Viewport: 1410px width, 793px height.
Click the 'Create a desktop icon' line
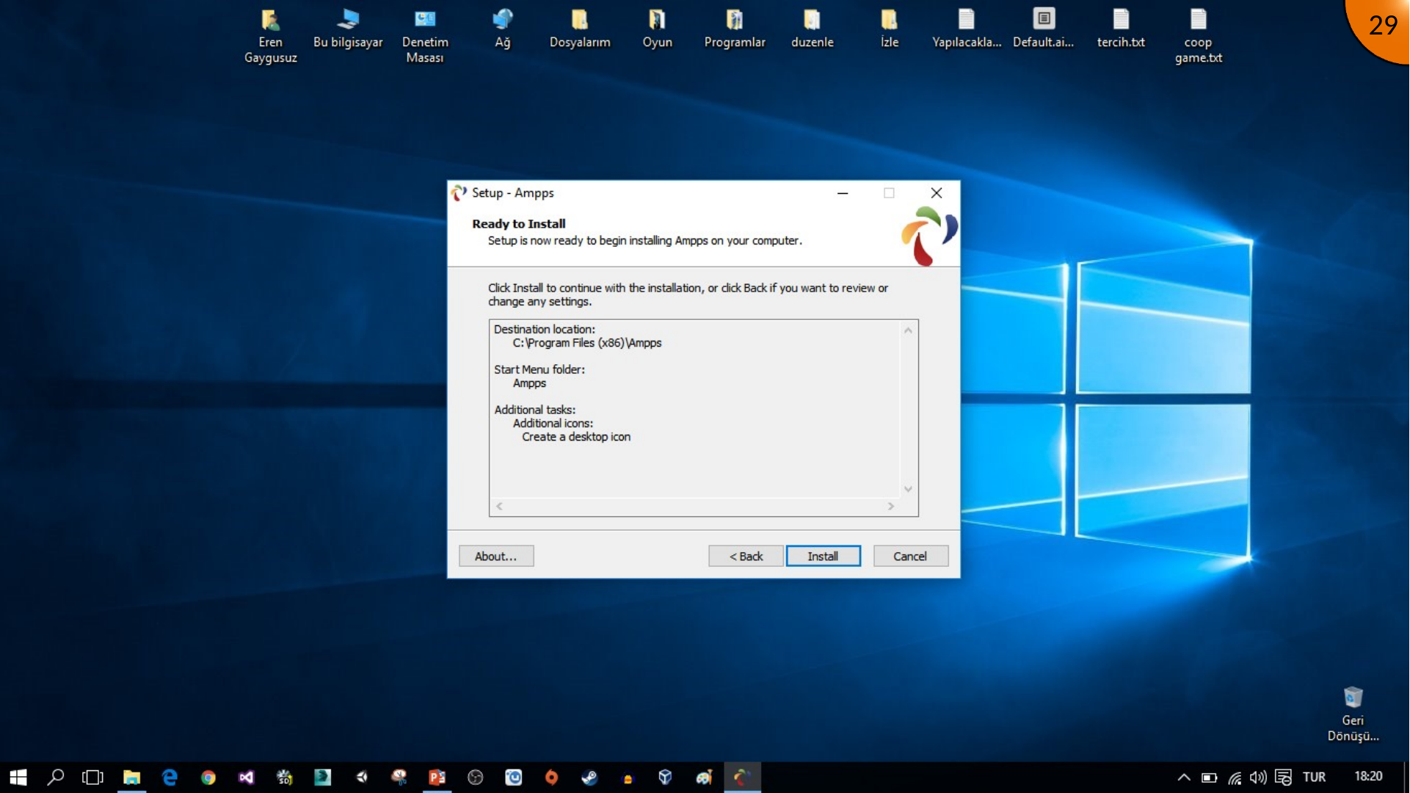point(575,437)
